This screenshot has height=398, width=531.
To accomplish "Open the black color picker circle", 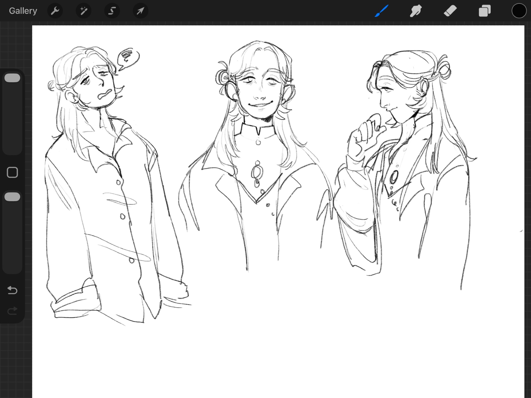I will pos(519,11).
